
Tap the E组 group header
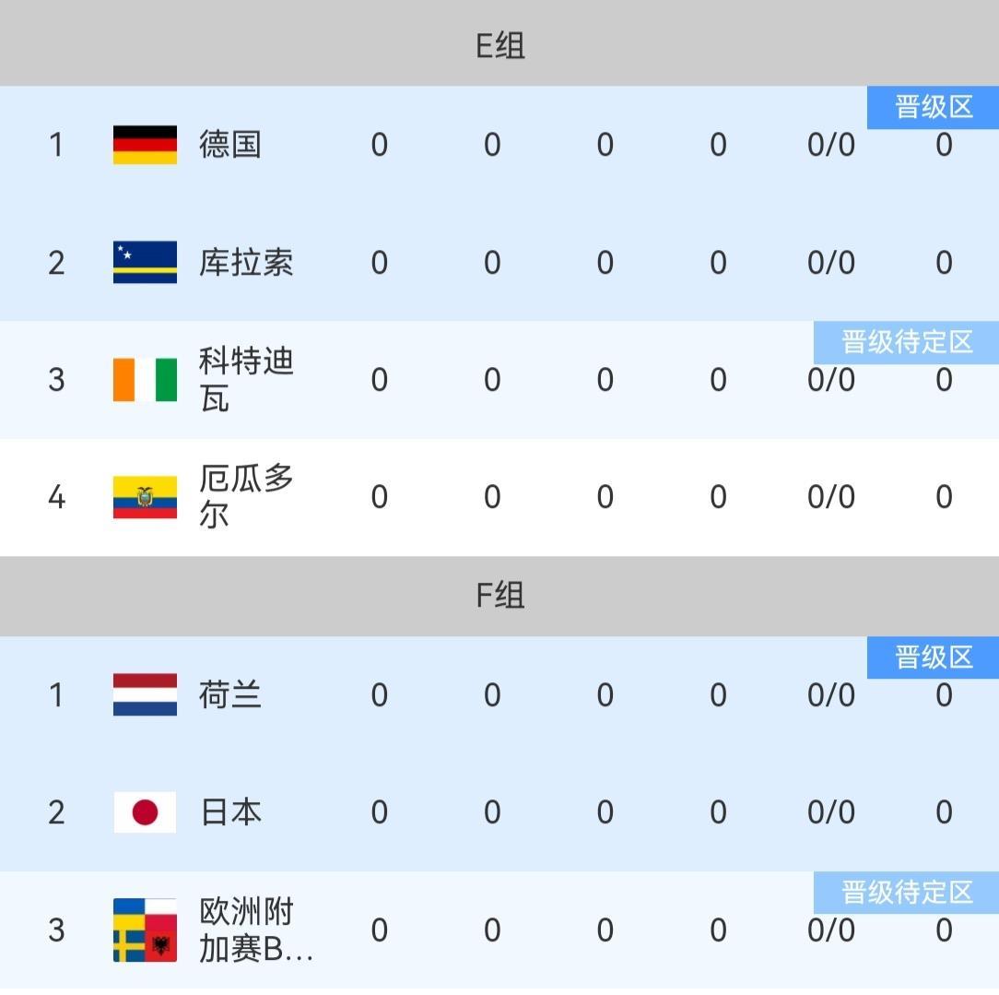point(499,44)
